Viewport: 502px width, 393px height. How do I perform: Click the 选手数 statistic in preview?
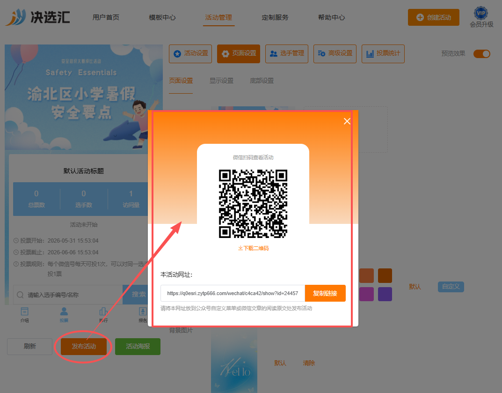click(x=84, y=199)
